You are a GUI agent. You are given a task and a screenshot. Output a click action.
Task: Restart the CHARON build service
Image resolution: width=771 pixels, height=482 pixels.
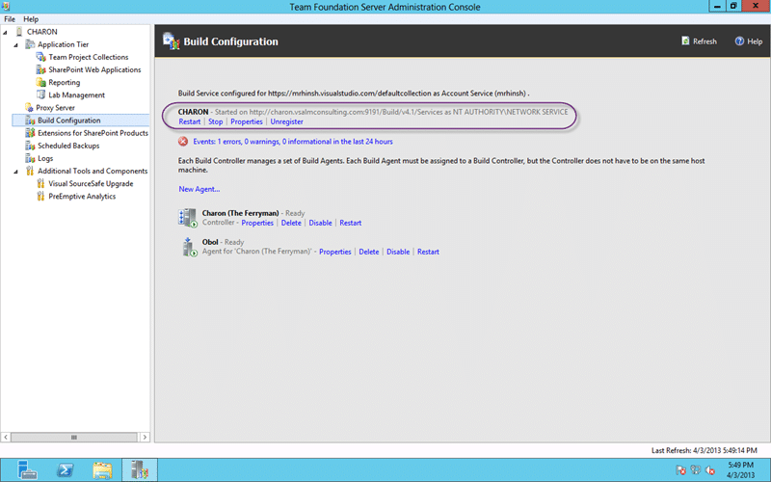point(189,122)
